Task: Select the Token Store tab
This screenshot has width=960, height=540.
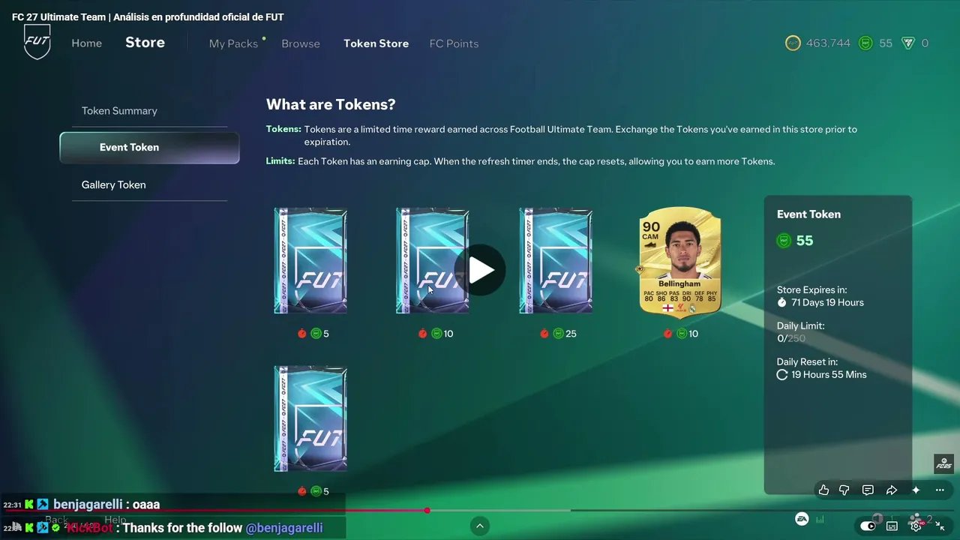Action: (x=376, y=43)
